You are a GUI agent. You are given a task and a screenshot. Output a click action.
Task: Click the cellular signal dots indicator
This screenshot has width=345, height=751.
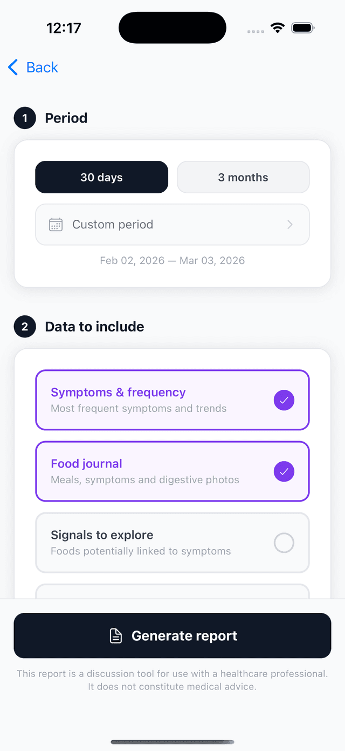(255, 31)
